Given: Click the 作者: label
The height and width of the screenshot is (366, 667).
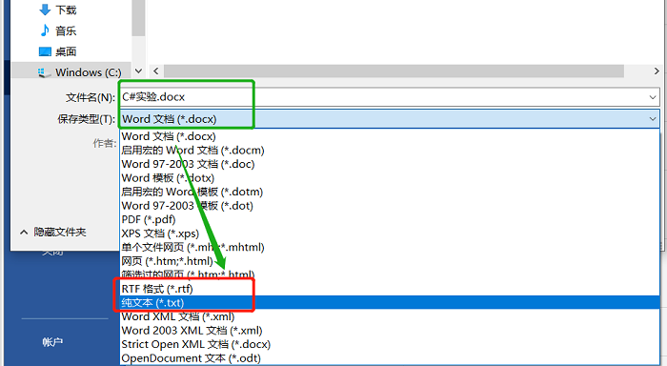Looking at the screenshot, I should [x=105, y=143].
